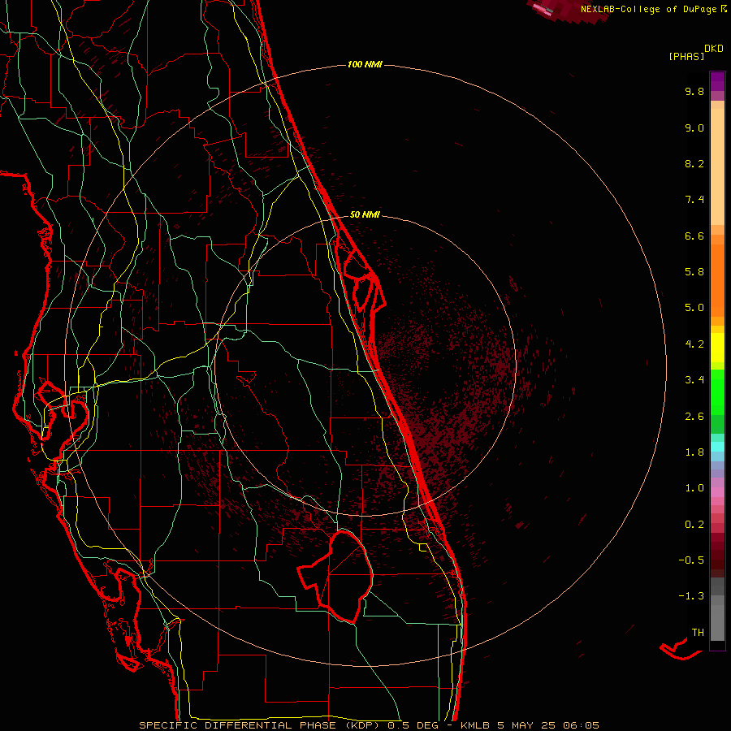Click the 8.2 scale label
Screen dimensions: 731x731
pyautogui.click(x=694, y=163)
